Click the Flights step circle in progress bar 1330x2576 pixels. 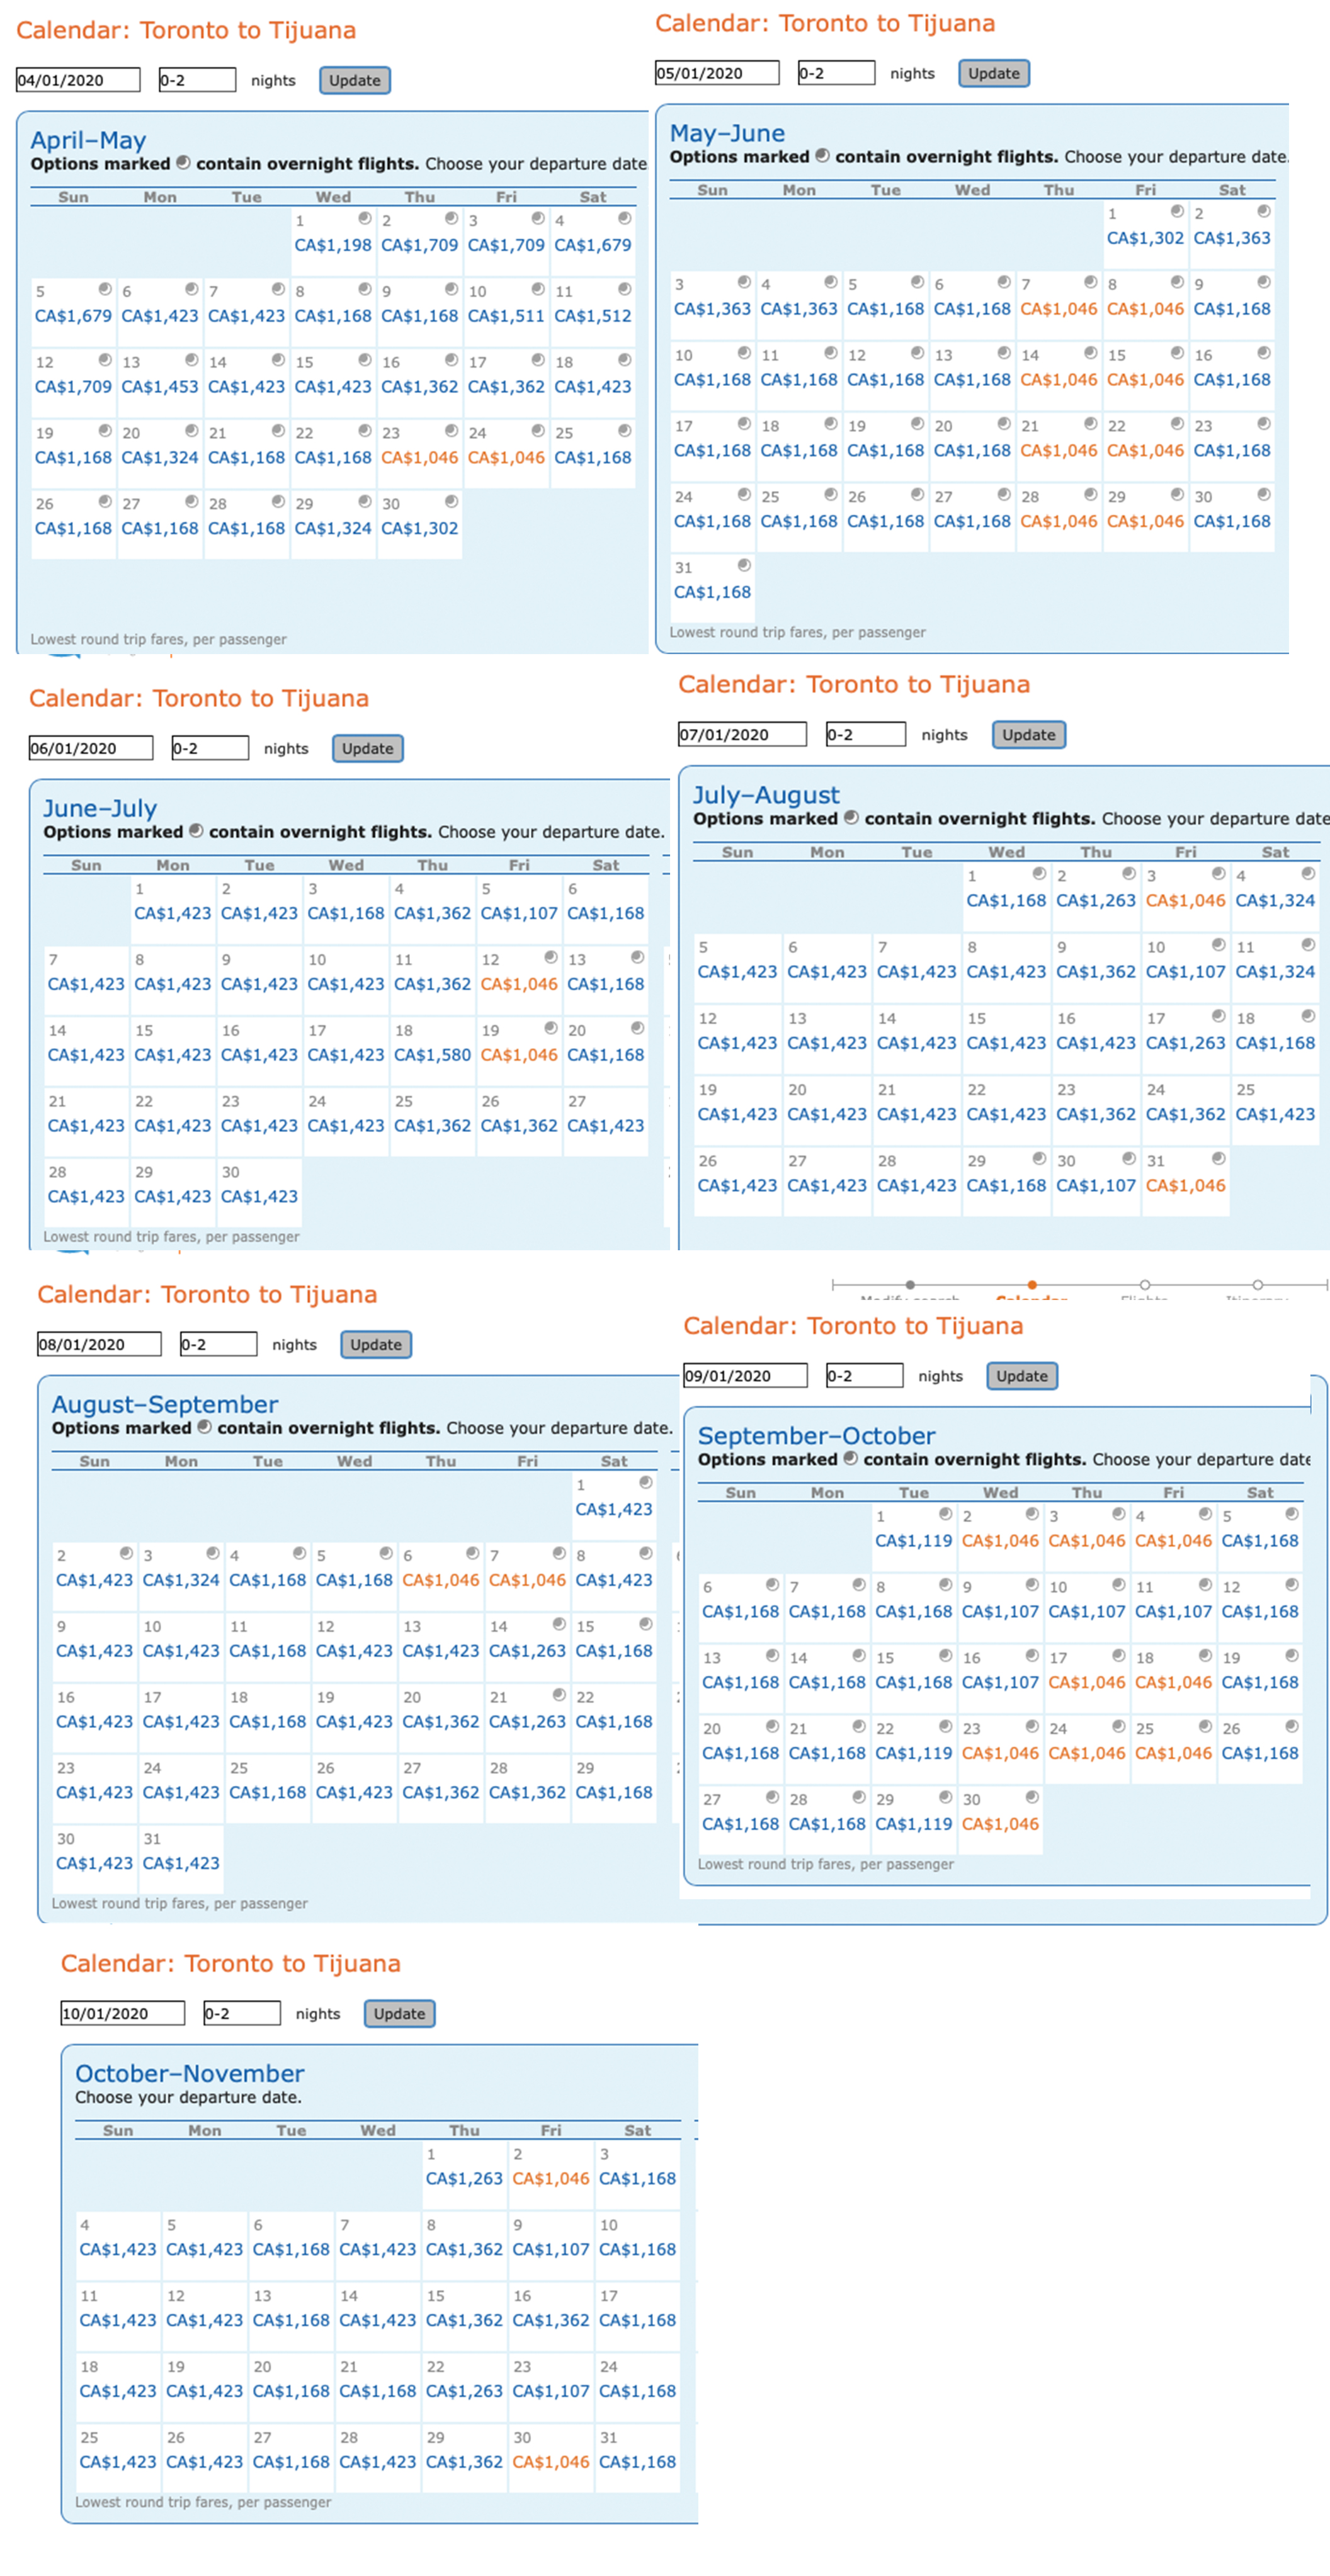(x=1144, y=1284)
